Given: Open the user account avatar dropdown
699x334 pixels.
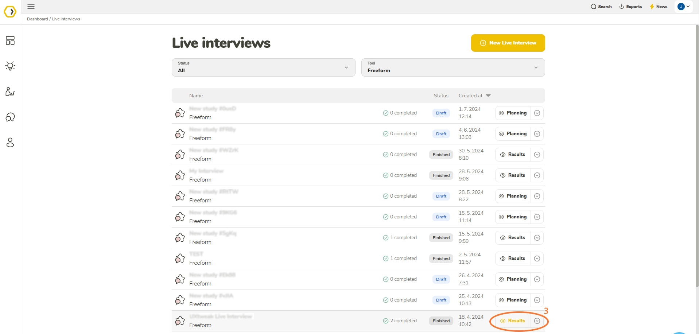Looking at the screenshot, I should 683,7.
